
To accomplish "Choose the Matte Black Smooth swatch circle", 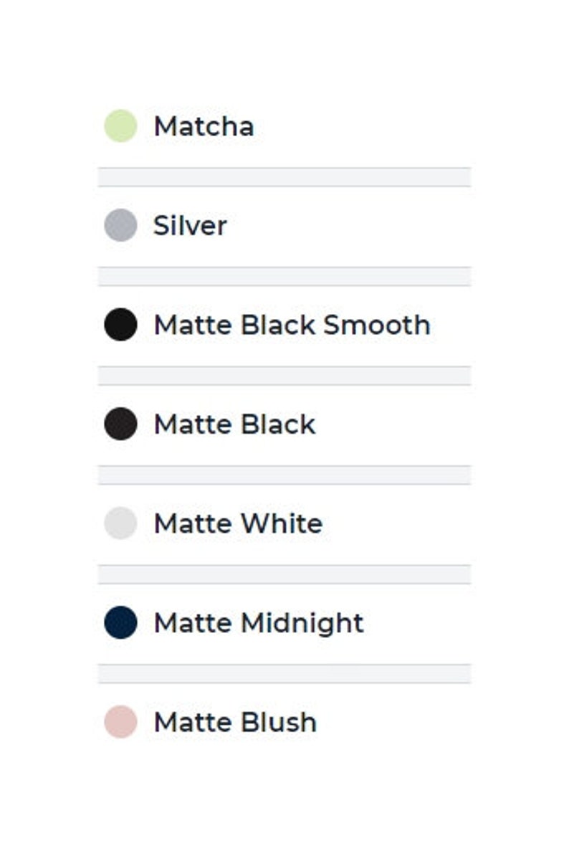I will tap(120, 325).
